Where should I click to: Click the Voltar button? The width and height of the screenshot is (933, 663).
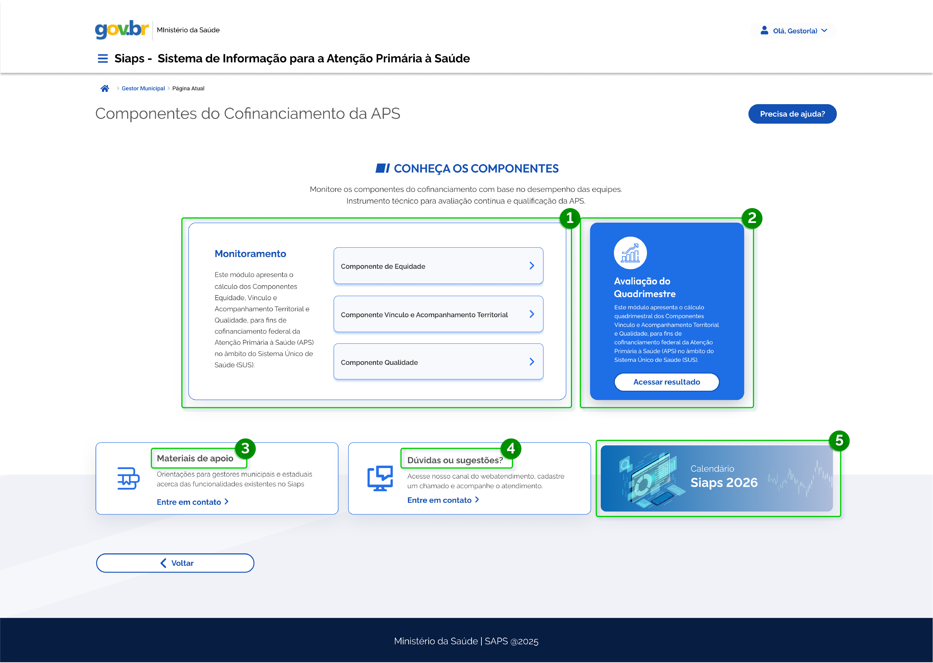click(175, 563)
